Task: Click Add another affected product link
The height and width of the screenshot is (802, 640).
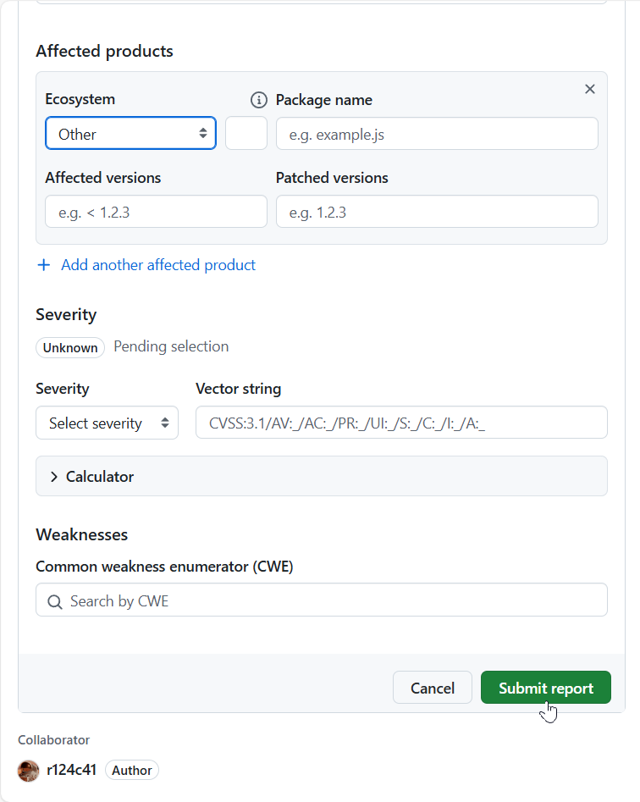Action: tap(158, 265)
